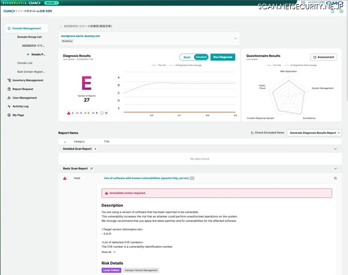Click the back arrow beside 20250313 title
The width and height of the screenshot is (348, 275).
pos(60,26)
